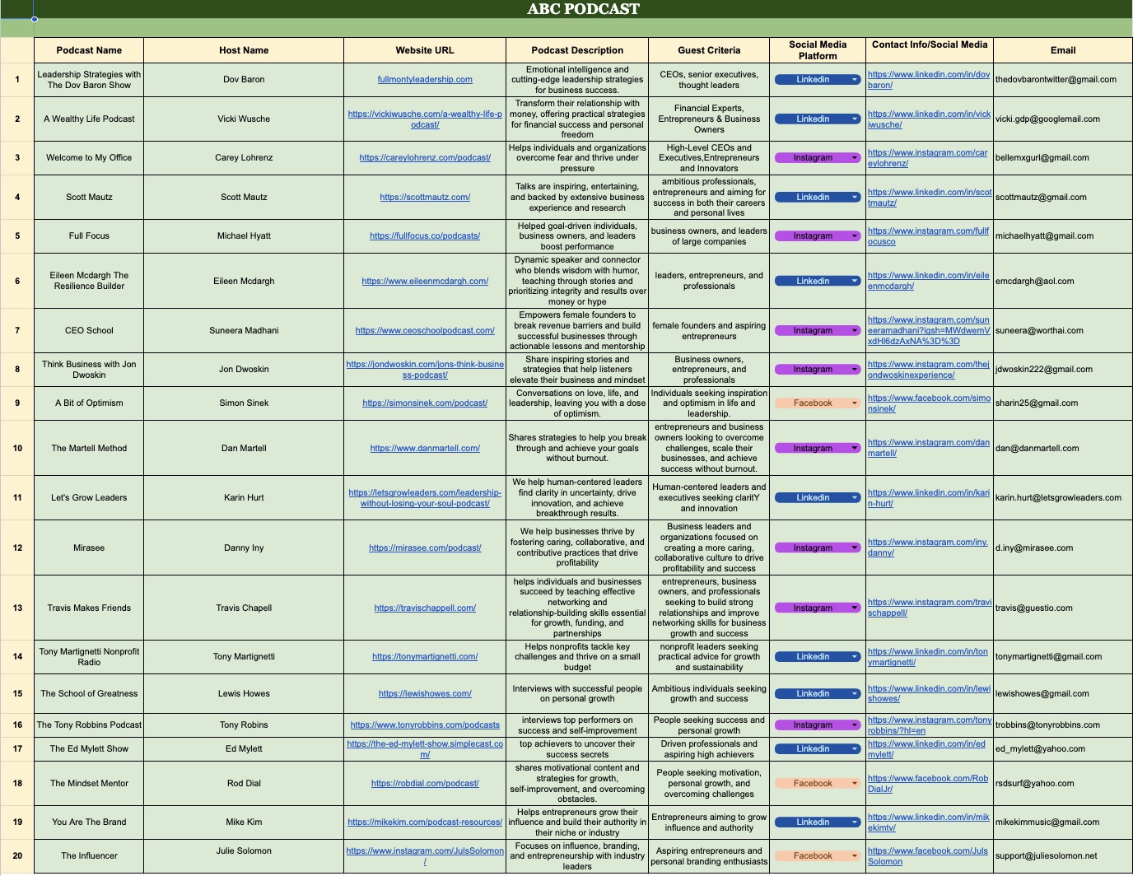This screenshot has height=876, width=1133.
Task: Follow Dan Martell's Instagram profile link
Action: click(929, 449)
